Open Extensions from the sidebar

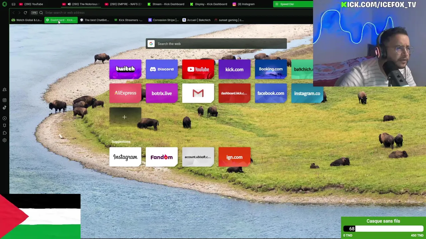[5, 133]
